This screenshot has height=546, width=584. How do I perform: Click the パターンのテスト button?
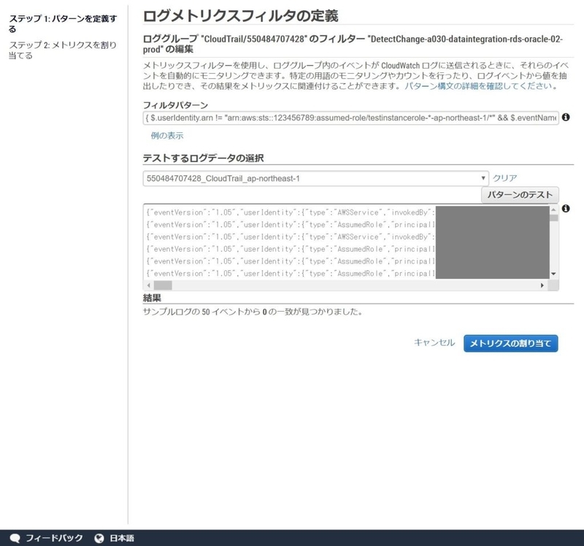520,195
